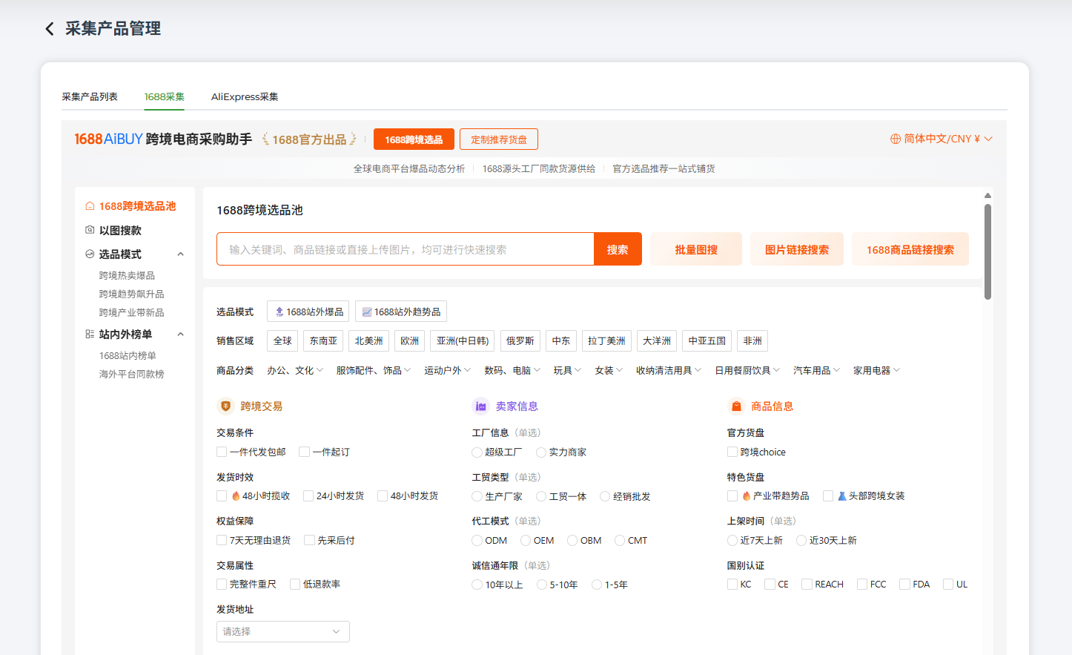Image resolution: width=1072 pixels, height=655 pixels.
Task: Tick the 7天无理由退货 checkbox
Action: click(x=222, y=540)
